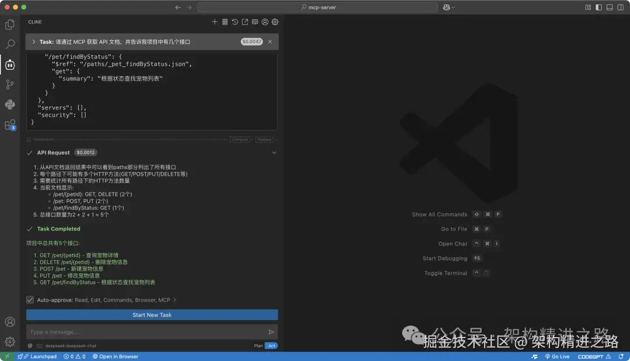The height and width of the screenshot is (361, 630).
Task: Open the Copilot dropdown arrow
Action: click(454, 7)
